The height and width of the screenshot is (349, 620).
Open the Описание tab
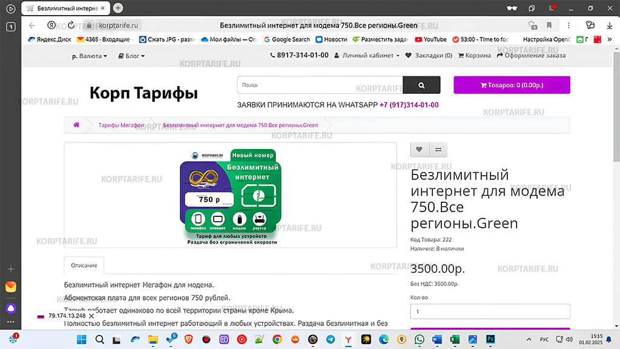[84, 265]
